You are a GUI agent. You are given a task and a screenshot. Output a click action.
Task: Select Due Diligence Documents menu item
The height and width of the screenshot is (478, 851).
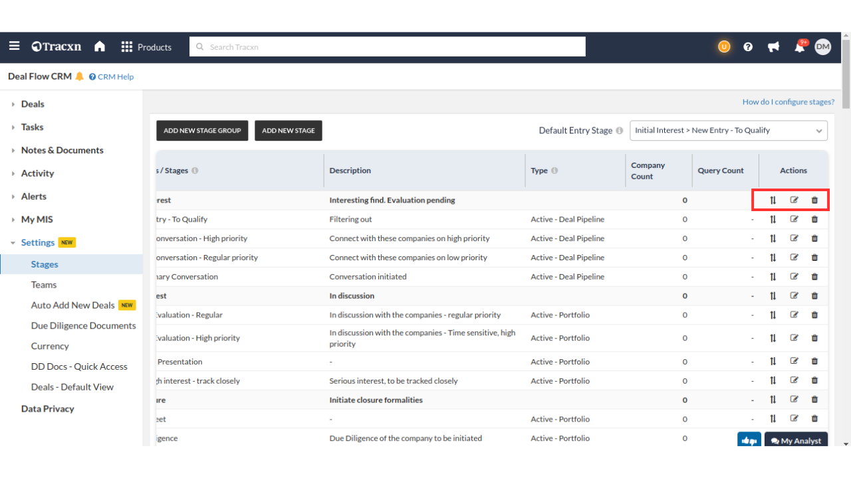point(83,326)
